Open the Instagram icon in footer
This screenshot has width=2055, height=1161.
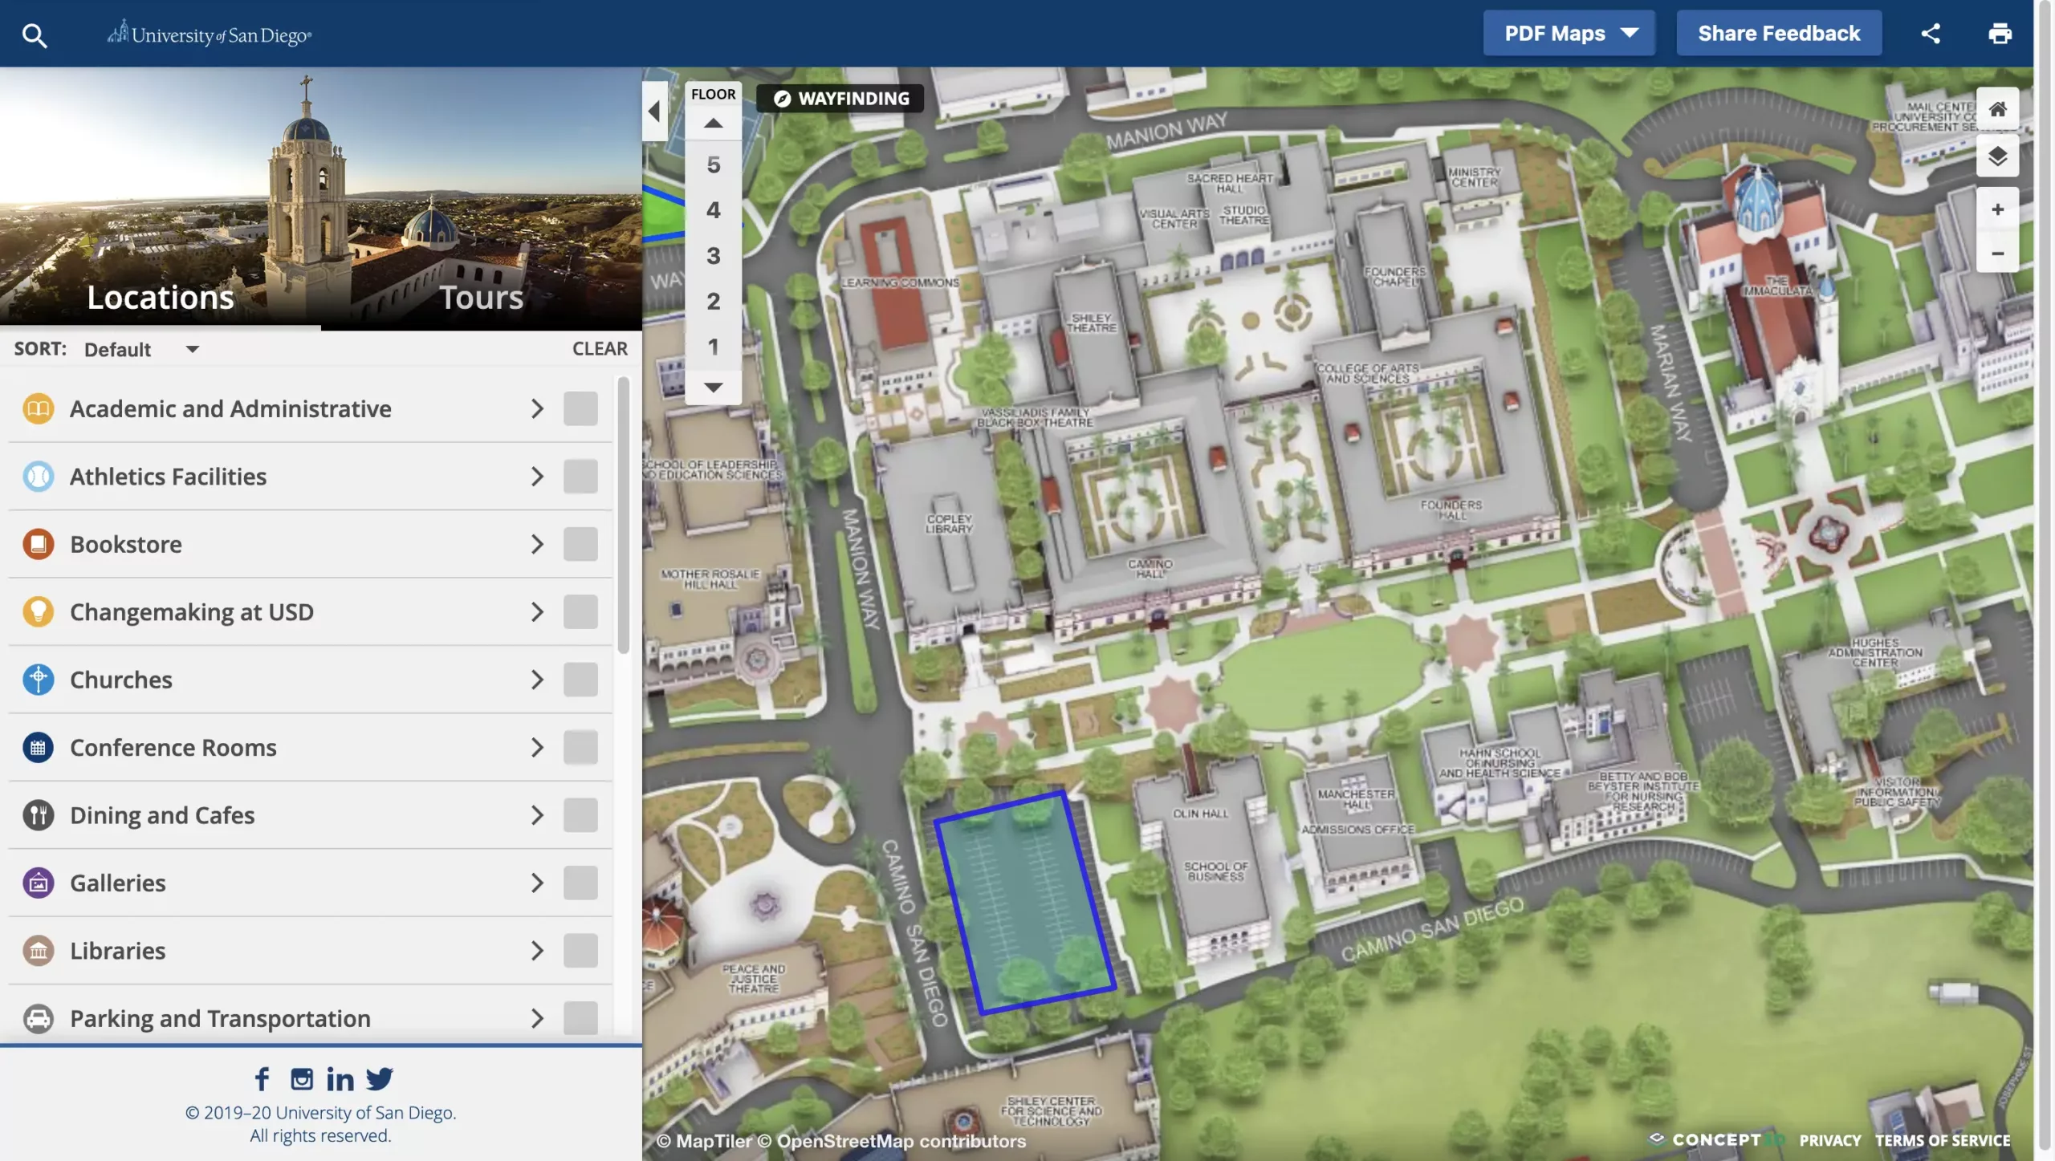click(302, 1078)
